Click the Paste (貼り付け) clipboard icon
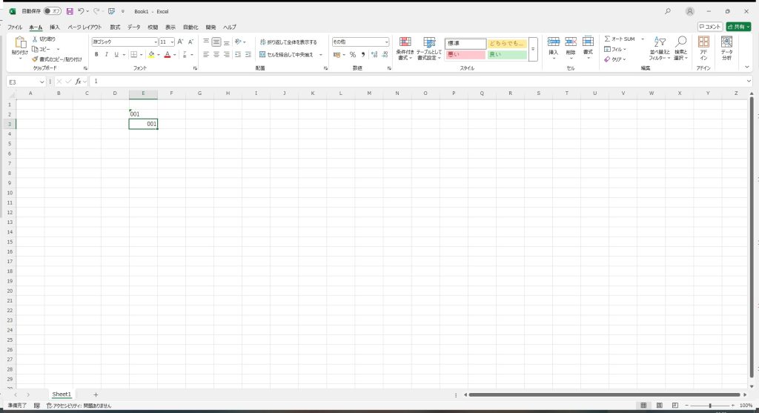 [20, 43]
